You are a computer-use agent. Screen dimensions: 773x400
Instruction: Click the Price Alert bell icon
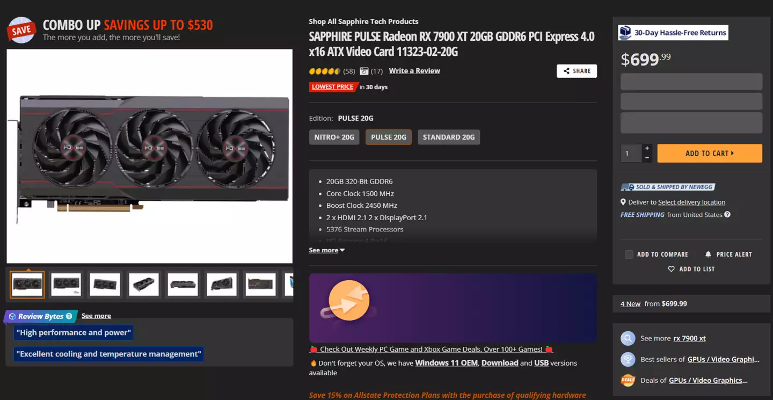tap(708, 254)
